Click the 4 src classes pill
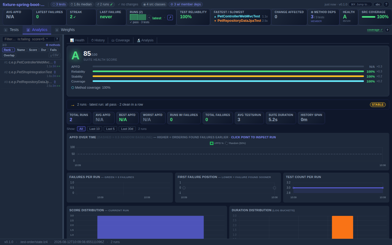The width and height of the screenshot is (392, 245). 154,4
